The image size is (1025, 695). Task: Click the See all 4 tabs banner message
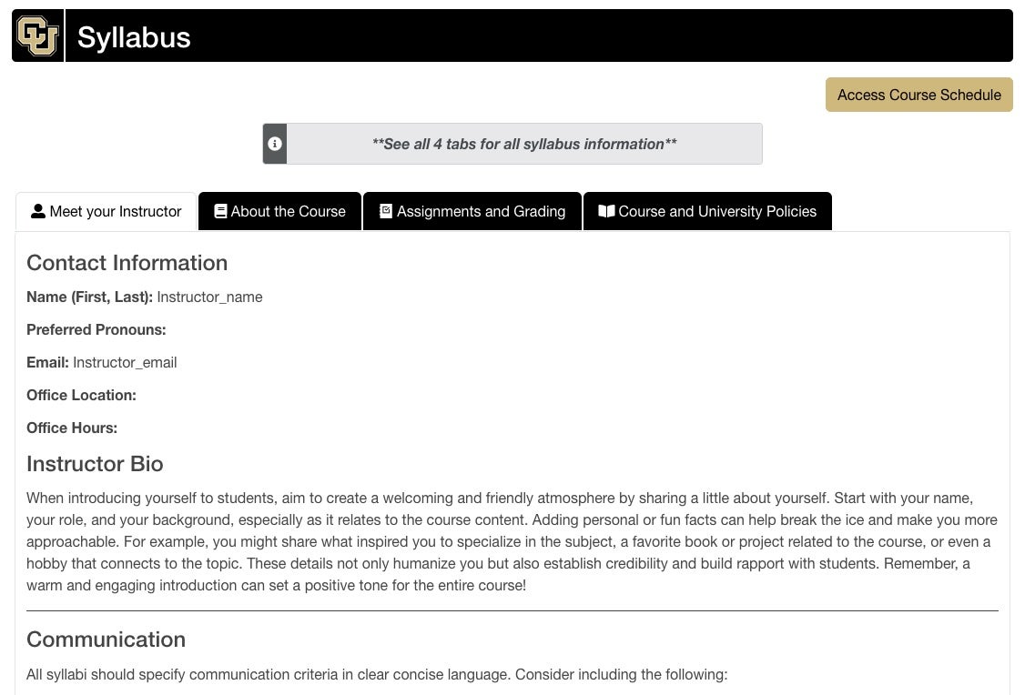point(523,144)
